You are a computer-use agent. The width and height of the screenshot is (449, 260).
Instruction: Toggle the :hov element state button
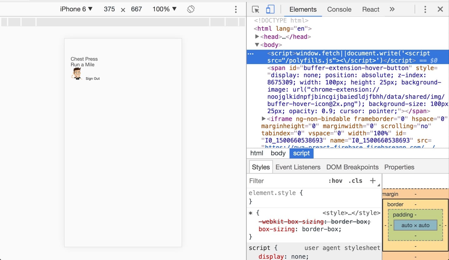click(335, 181)
